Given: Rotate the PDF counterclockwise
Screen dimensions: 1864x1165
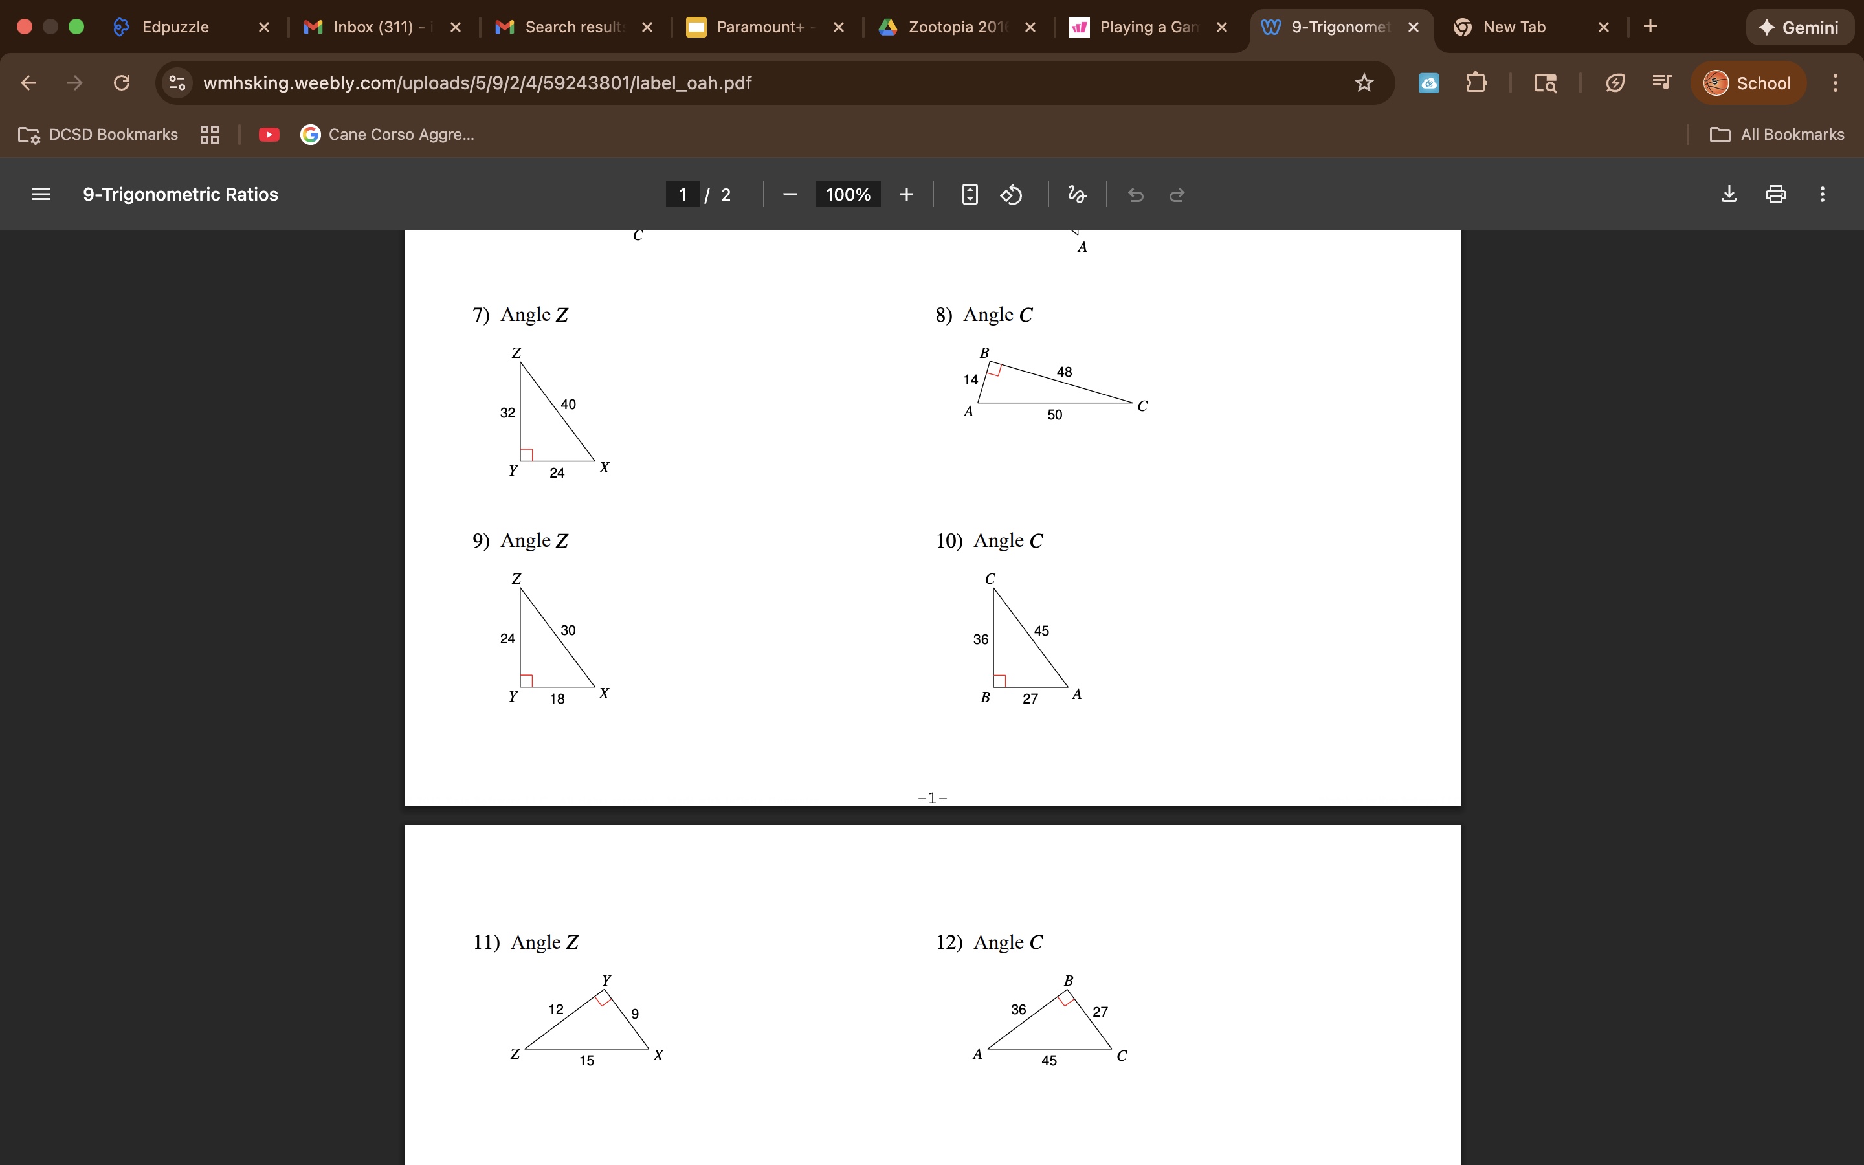Looking at the screenshot, I should (x=1010, y=194).
